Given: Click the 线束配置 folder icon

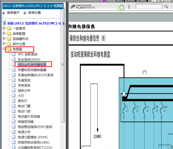Looking at the screenshot, I should point(9,34).
